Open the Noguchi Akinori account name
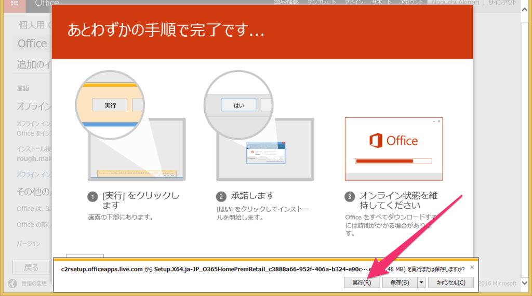The height and width of the screenshot is (296, 532). pos(455,3)
